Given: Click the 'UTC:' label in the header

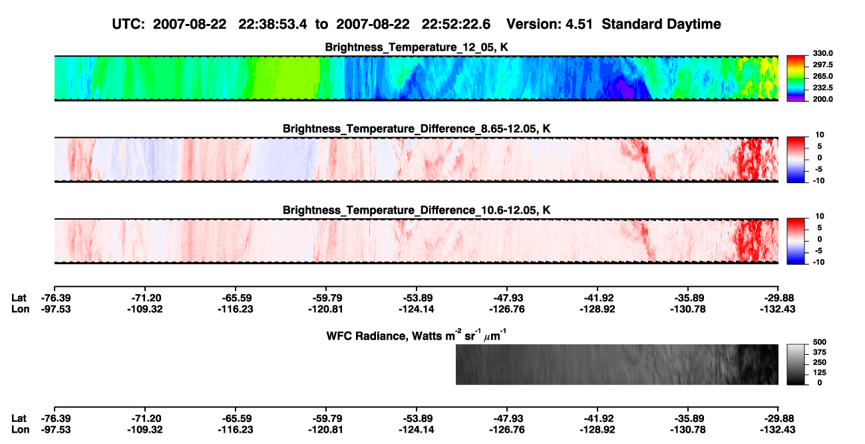Looking at the screenshot, I should [128, 24].
